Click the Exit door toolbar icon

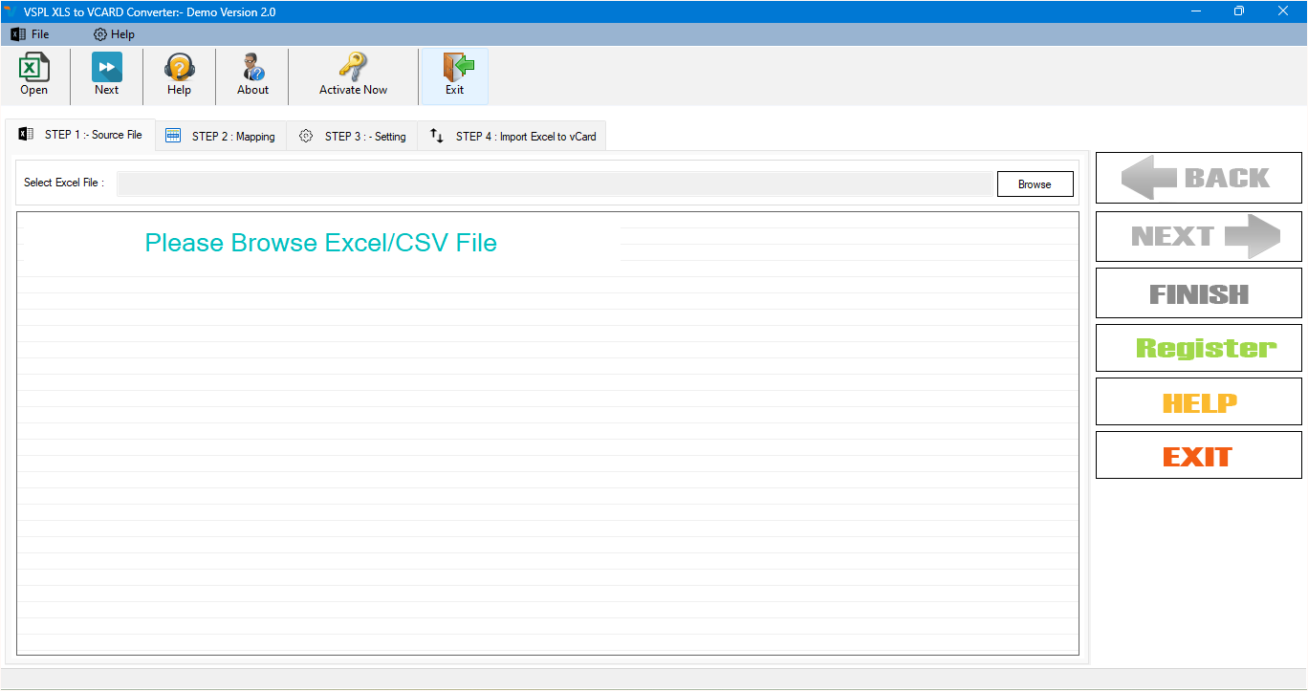point(455,75)
